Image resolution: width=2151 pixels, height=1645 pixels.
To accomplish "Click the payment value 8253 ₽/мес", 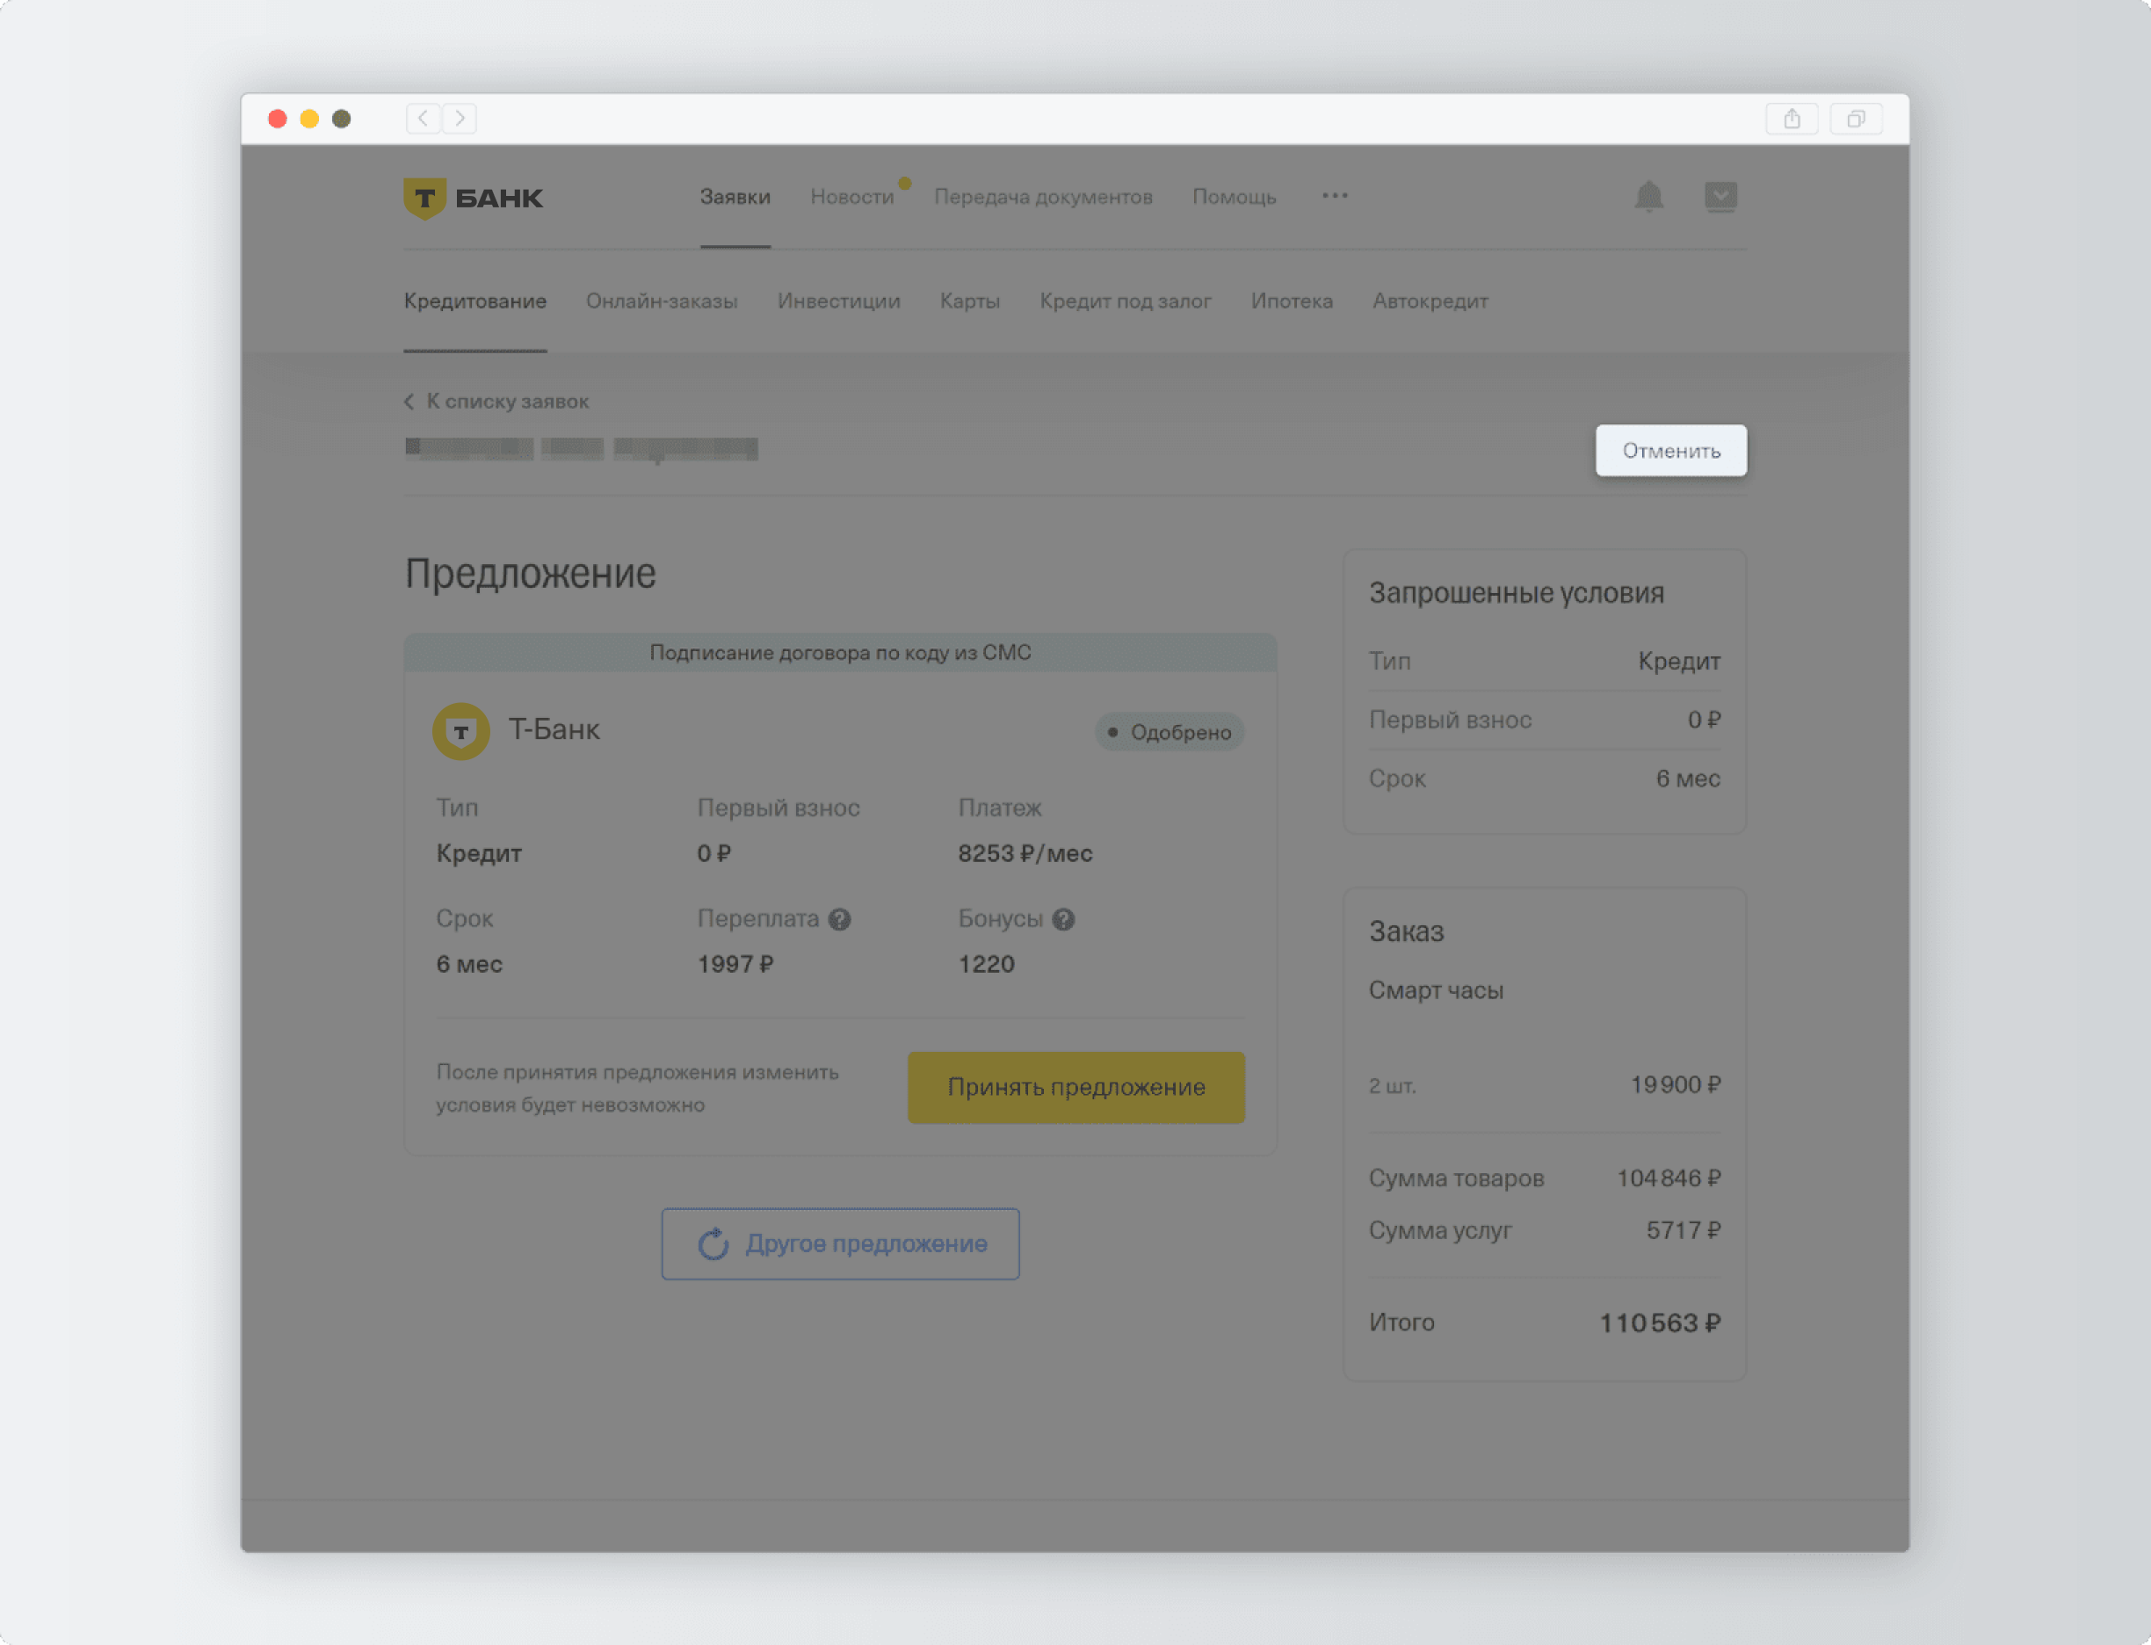I will pos(1025,854).
